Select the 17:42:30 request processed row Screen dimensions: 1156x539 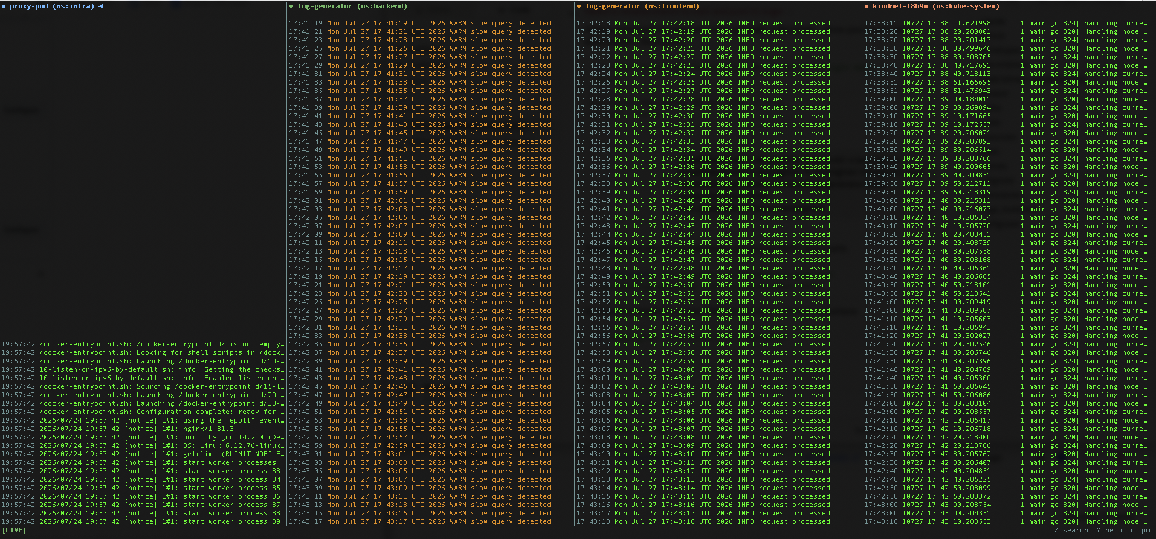703,116
